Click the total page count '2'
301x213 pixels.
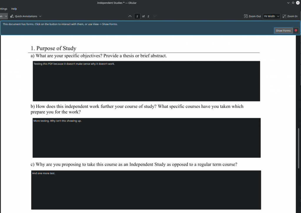click(x=148, y=16)
